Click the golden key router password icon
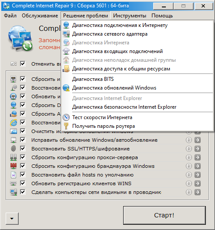The height and width of the screenshot is (230, 215). (66, 126)
